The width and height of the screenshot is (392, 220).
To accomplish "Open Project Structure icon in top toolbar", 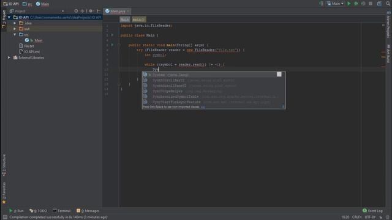I will coord(380,4).
